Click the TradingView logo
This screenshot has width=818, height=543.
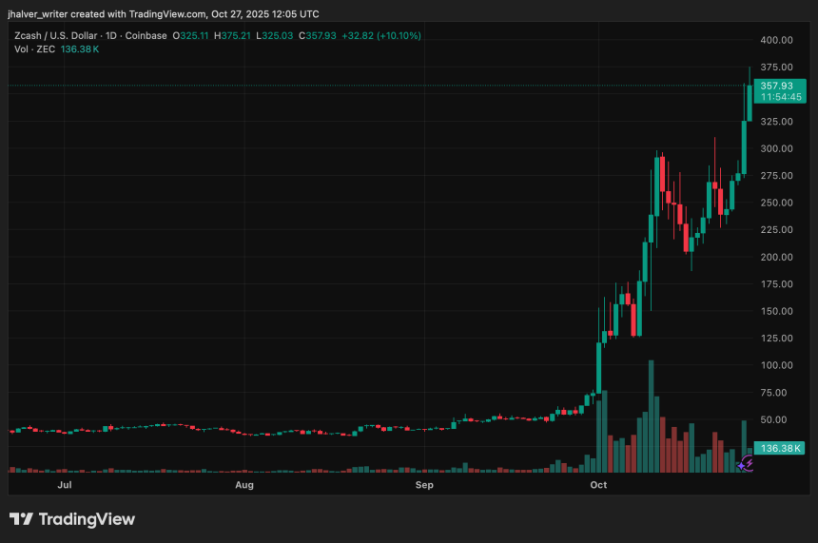click(x=72, y=519)
